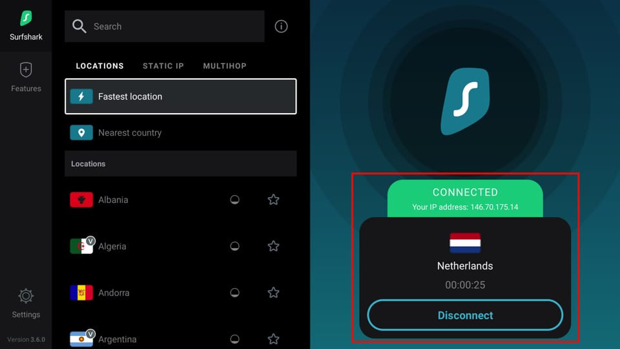This screenshot has width=620, height=349.
Task: Open the Surfshark home icon in sidebar
Action: [26, 18]
